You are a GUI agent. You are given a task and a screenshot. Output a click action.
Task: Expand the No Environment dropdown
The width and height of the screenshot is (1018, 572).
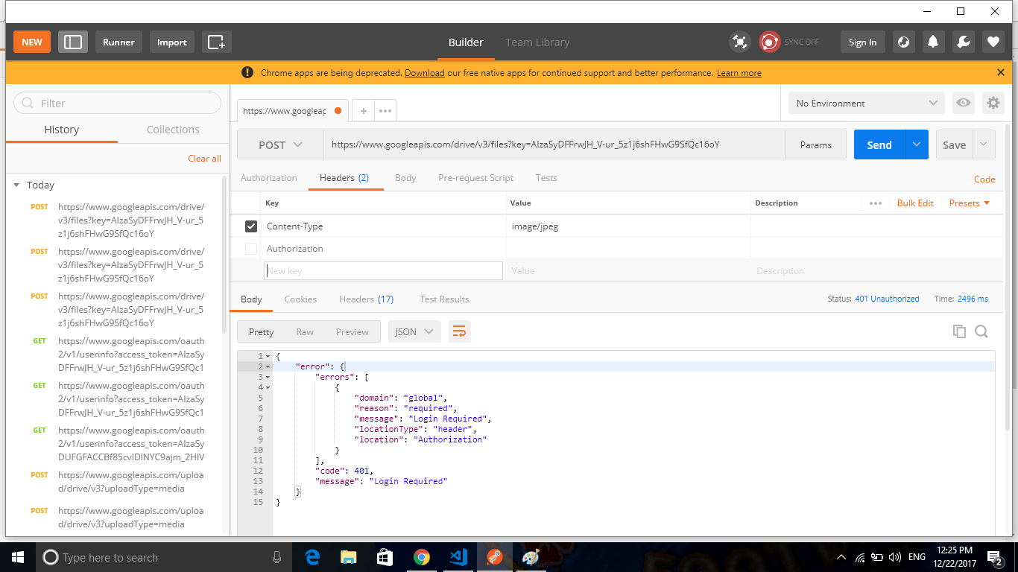click(x=864, y=103)
